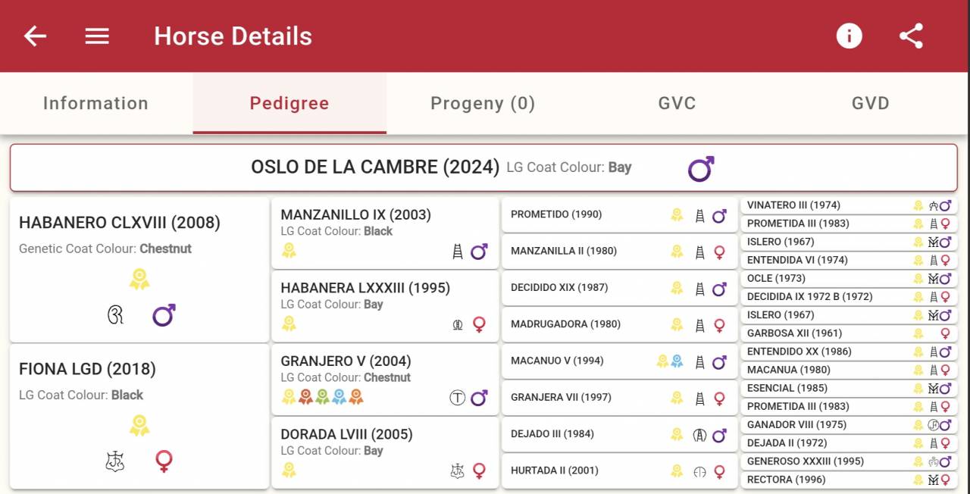Click the male symbol beside OSLO DE LA CAMBRE
Screen dimensions: 970x494
pos(701,168)
